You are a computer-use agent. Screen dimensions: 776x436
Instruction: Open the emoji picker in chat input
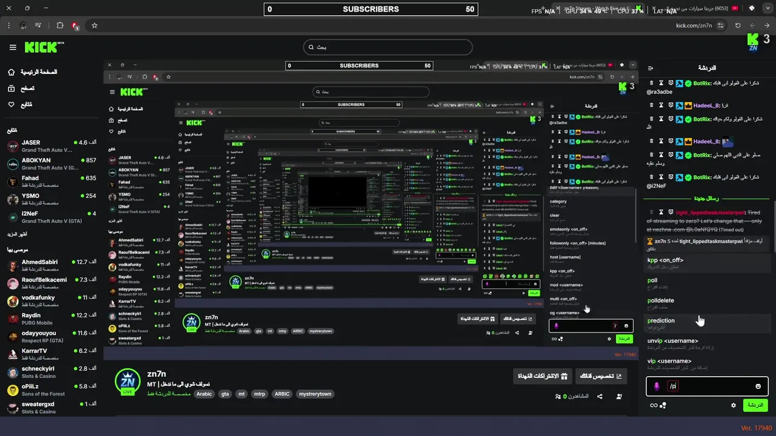click(x=758, y=386)
